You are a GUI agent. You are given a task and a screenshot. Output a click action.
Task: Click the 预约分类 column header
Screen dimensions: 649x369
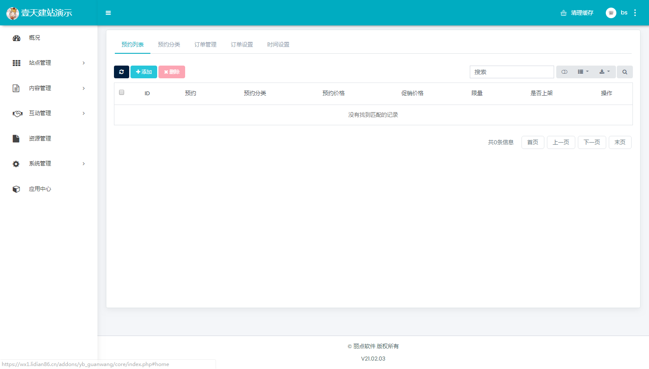click(255, 93)
